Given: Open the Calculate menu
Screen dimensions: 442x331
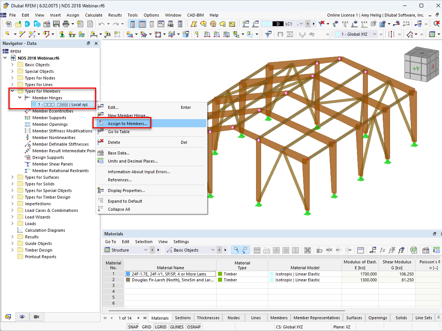Looking at the screenshot, I should [x=94, y=15].
